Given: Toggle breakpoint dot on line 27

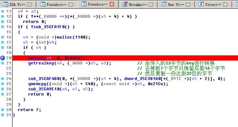Looking at the screenshot, I should coord(2,94).
